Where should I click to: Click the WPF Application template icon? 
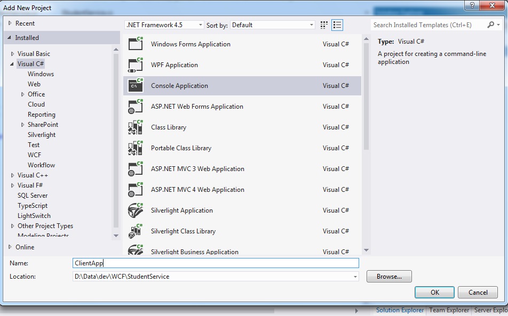(136, 64)
